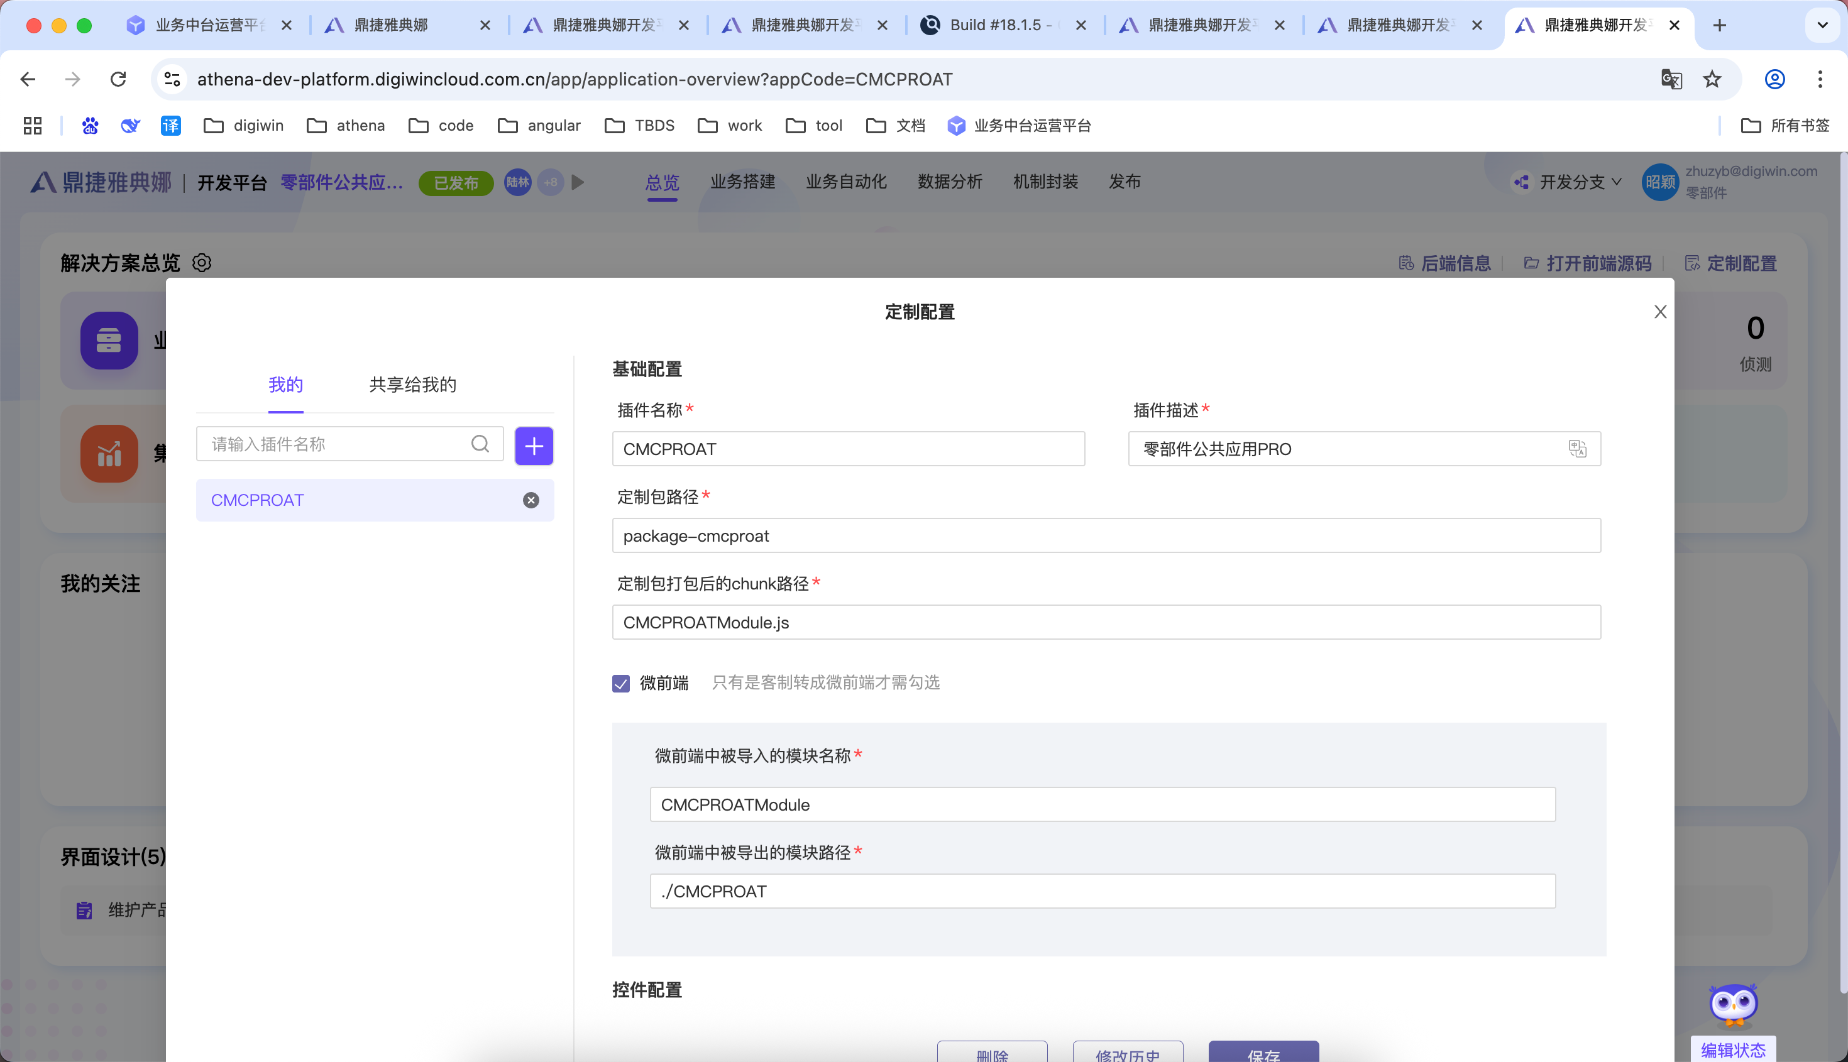Click the 编辑状态 label

click(x=1734, y=1050)
